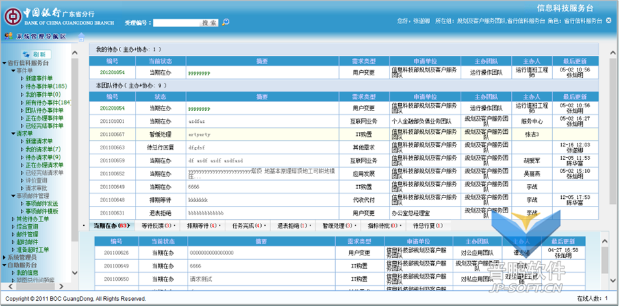This screenshot has width=619, height=306.
Task: Expand the 综合查询 tree node
Action: click(x=14, y=227)
